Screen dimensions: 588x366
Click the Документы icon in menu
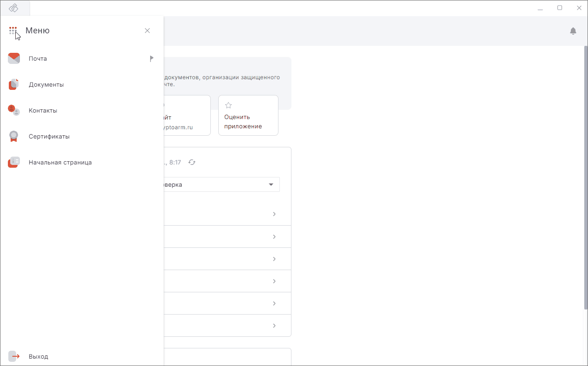14,84
